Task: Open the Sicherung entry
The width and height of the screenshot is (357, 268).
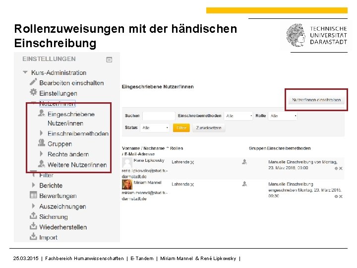Action: 54,217
